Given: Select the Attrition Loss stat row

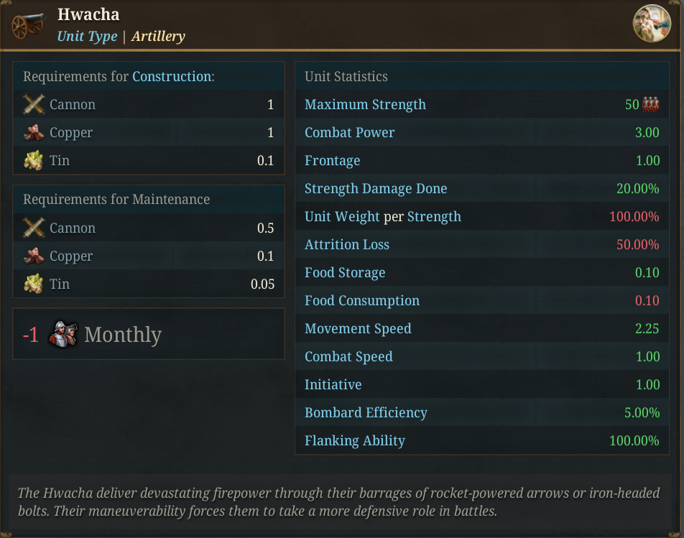Looking at the screenshot, I should coord(482,245).
